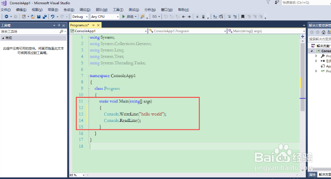Click the editor scrollbar up arrow
The width and height of the screenshot is (331, 179).
[x=303, y=41]
